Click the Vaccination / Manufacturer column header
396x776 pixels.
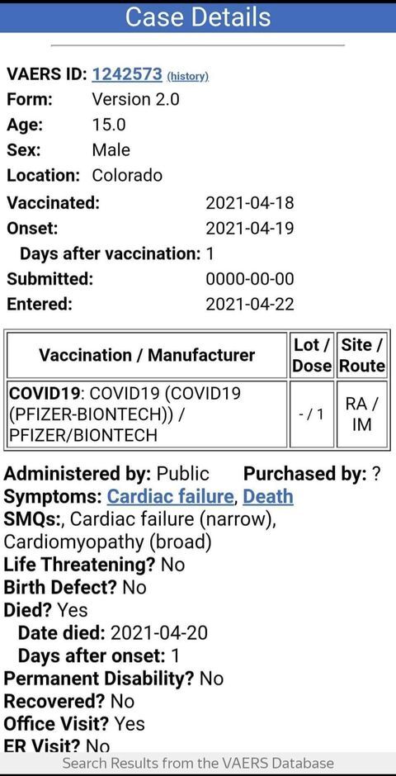[147, 355]
